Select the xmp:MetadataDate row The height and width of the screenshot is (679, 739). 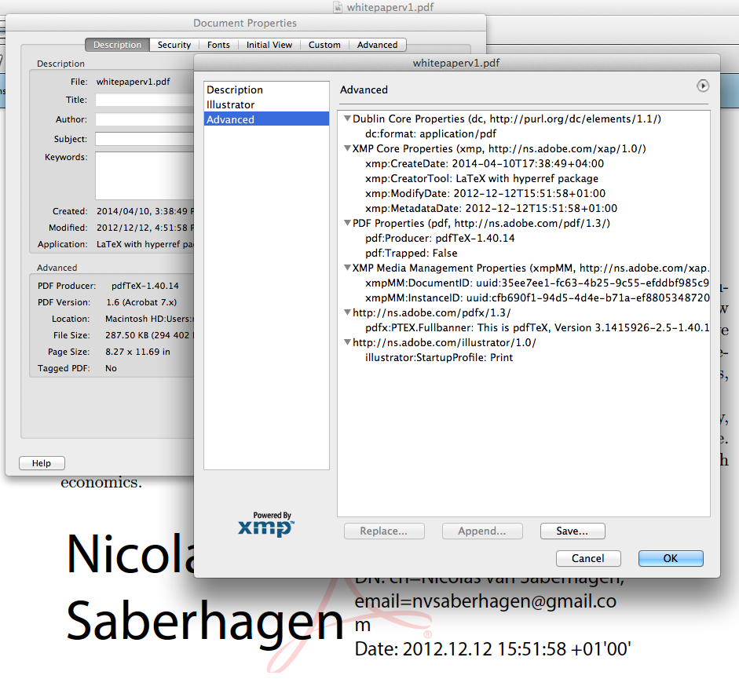click(x=491, y=208)
